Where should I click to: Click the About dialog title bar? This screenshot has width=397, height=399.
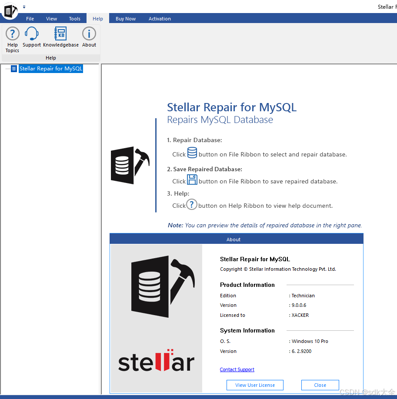pyautogui.click(x=236, y=239)
